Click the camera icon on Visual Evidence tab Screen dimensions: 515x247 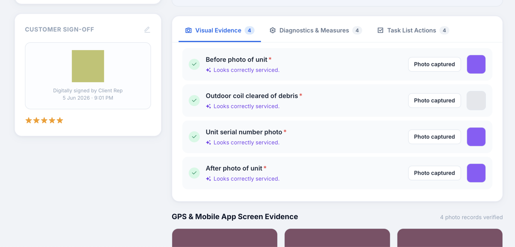[188, 30]
